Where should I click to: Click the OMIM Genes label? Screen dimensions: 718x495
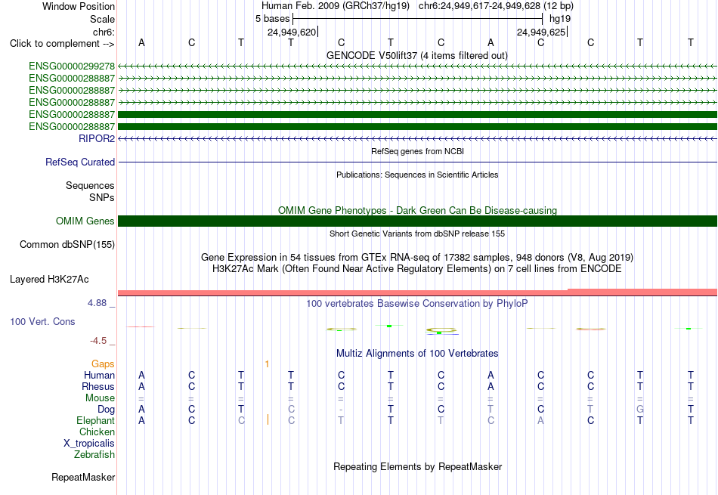(x=85, y=221)
